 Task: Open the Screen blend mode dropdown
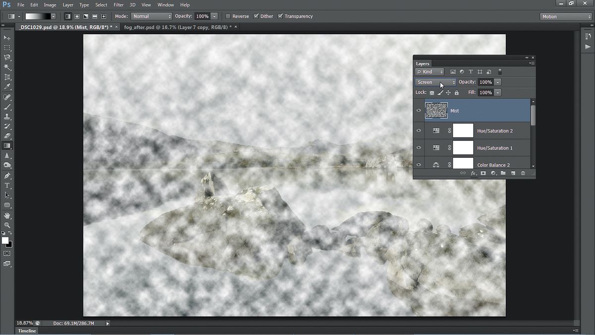click(435, 82)
